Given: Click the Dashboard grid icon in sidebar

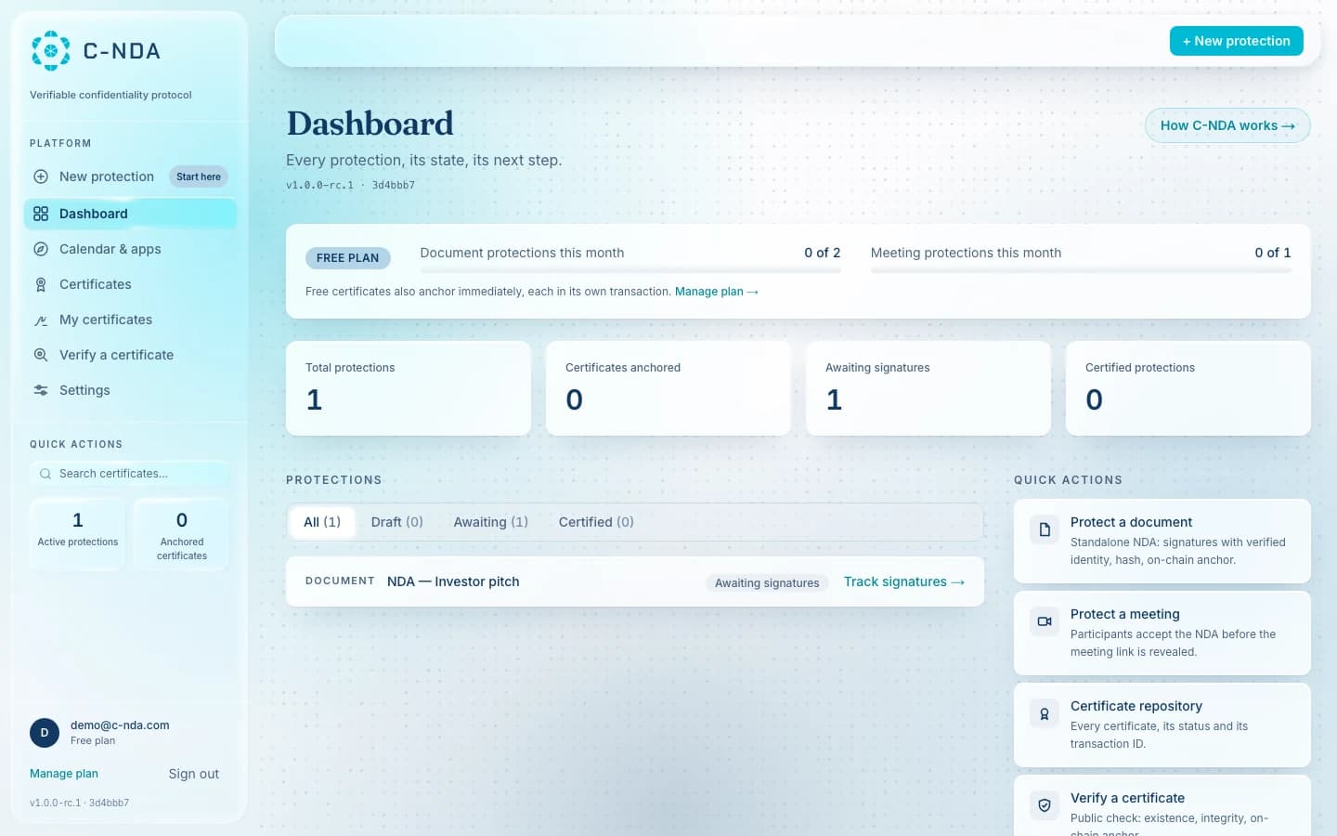Looking at the screenshot, I should point(41,214).
